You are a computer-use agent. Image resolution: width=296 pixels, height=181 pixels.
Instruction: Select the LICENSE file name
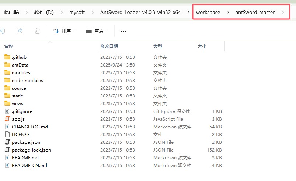tap(21, 135)
